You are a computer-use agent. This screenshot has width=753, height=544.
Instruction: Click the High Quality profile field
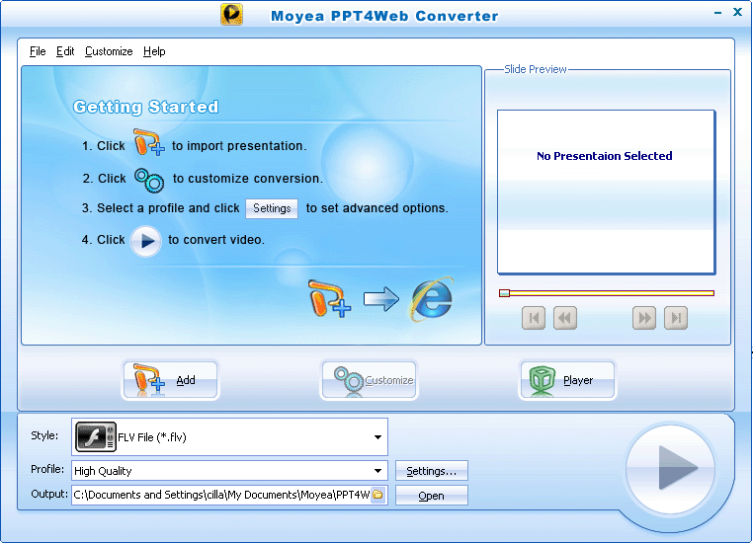(x=229, y=471)
